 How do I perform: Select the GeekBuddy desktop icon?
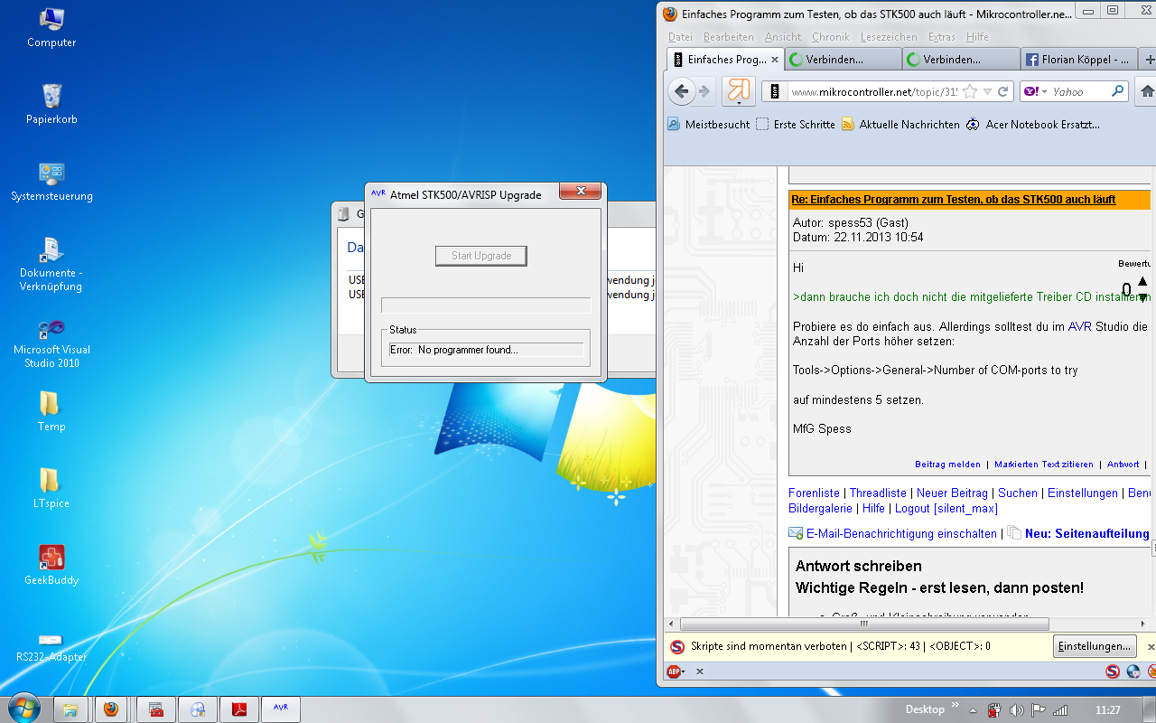pos(51,565)
